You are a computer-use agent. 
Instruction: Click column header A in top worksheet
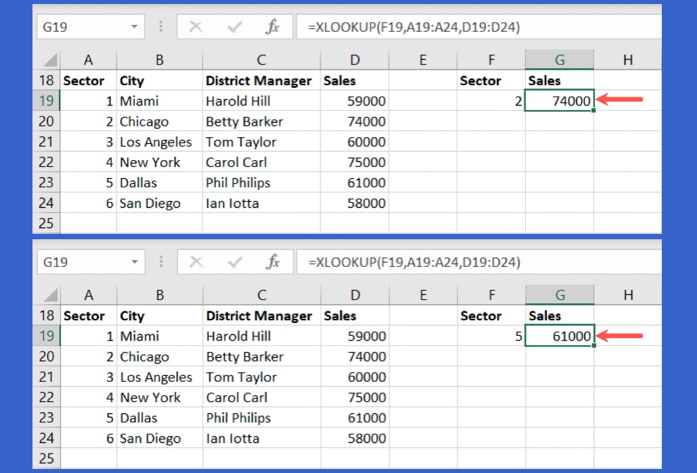88,59
